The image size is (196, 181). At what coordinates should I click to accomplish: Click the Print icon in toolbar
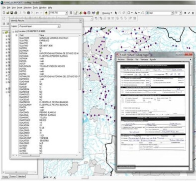[16, 12]
